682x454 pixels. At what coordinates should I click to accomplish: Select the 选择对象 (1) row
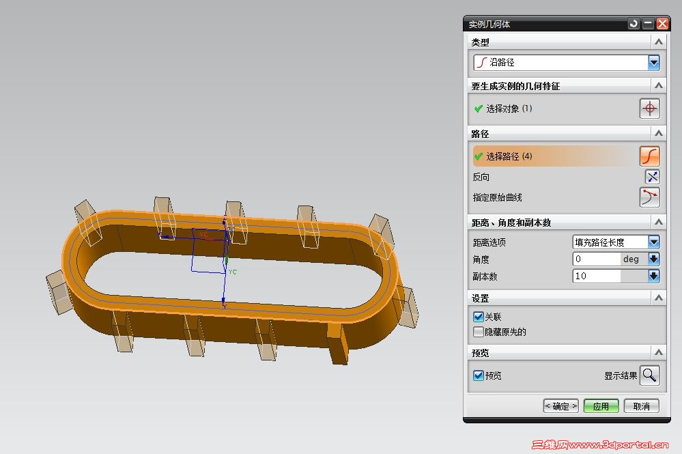(555, 109)
